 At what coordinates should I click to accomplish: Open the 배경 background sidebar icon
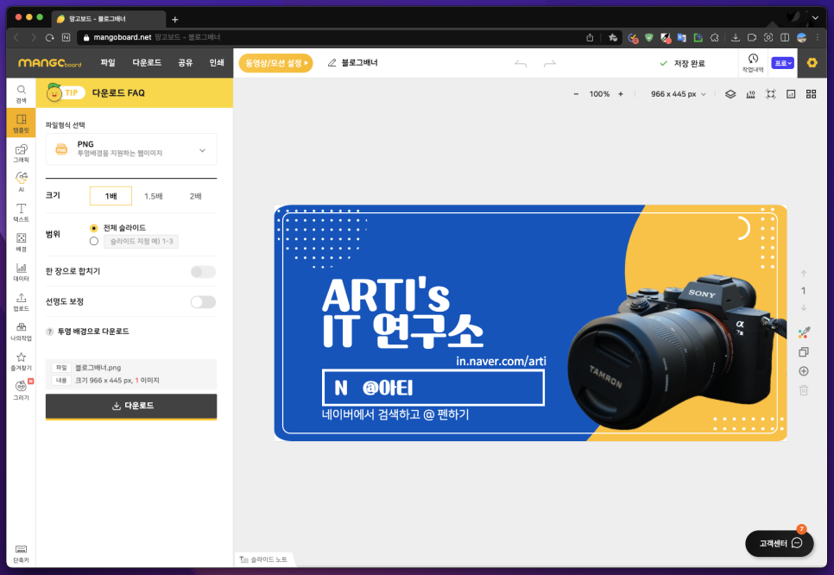[22, 242]
